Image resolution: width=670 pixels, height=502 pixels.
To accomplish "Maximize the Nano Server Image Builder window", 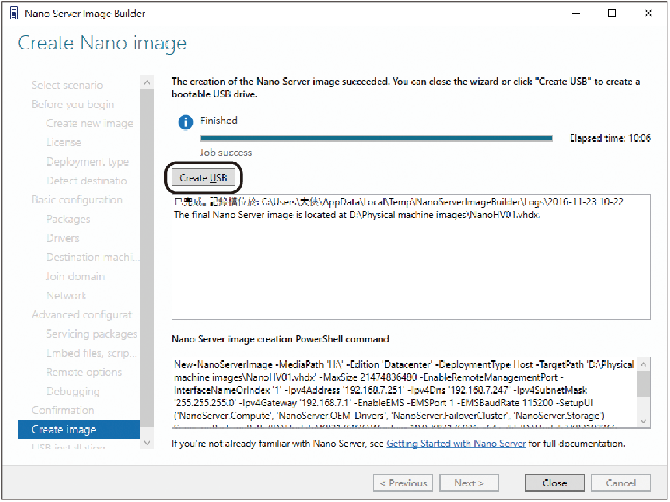I will pyautogui.click(x=612, y=13).
